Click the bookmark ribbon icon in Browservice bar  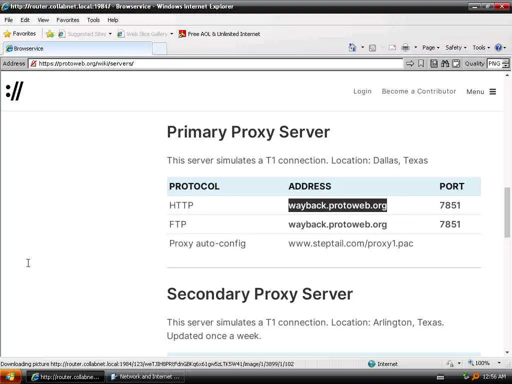coord(421,63)
